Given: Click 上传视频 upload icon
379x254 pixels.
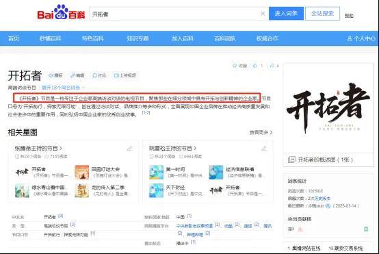Looking at the screenshot, I should point(125,75).
